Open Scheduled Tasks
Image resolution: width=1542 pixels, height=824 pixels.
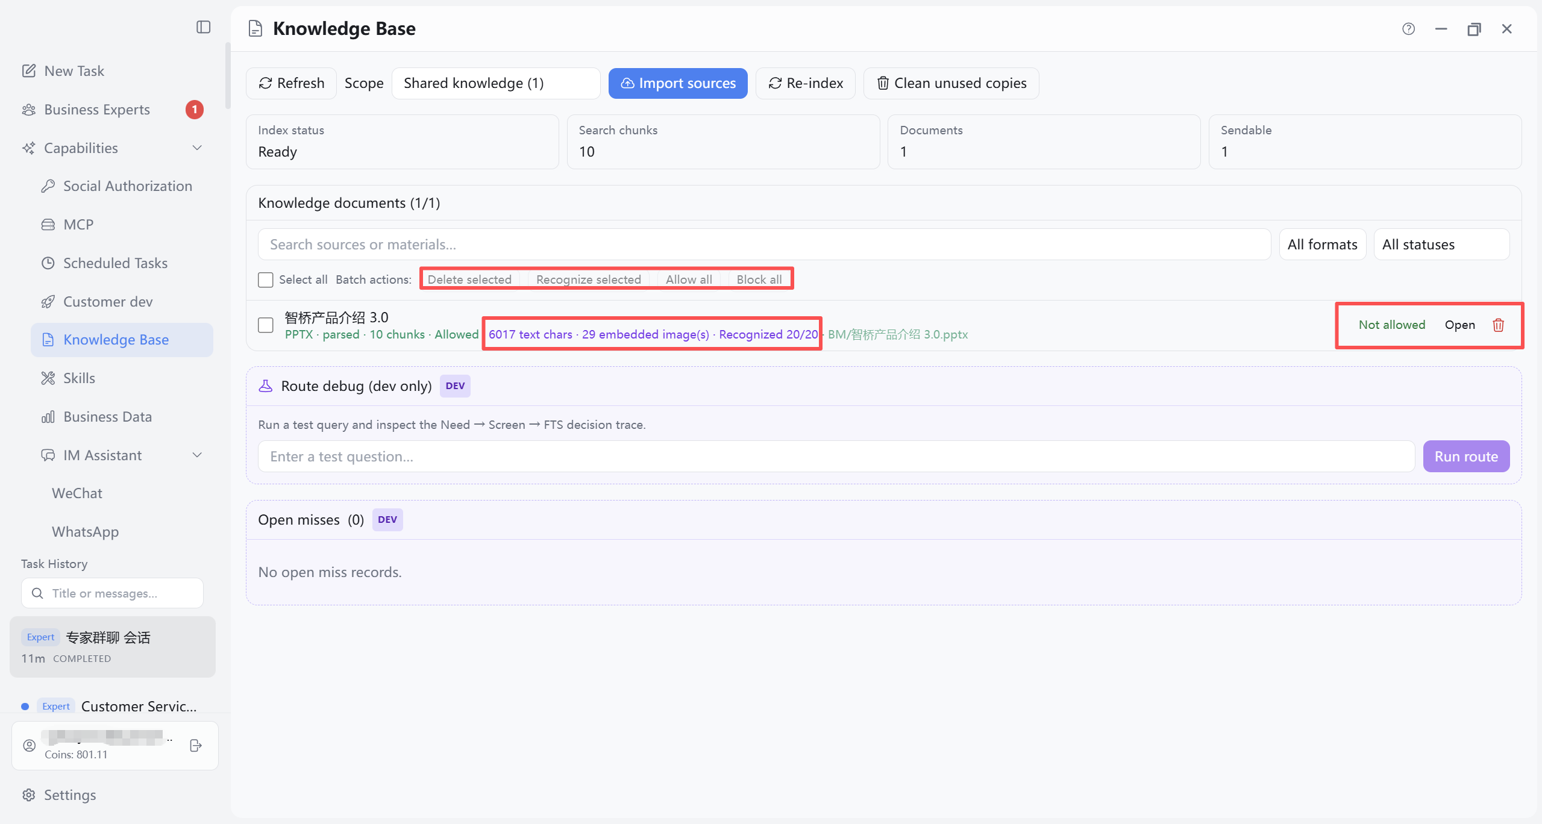(115, 263)
